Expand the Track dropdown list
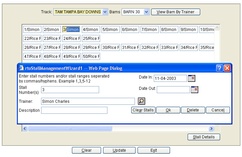 click(105, 12)
